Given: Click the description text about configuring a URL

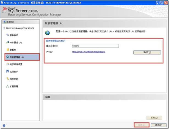Looking at the screenshot, I should coord(101,31).
